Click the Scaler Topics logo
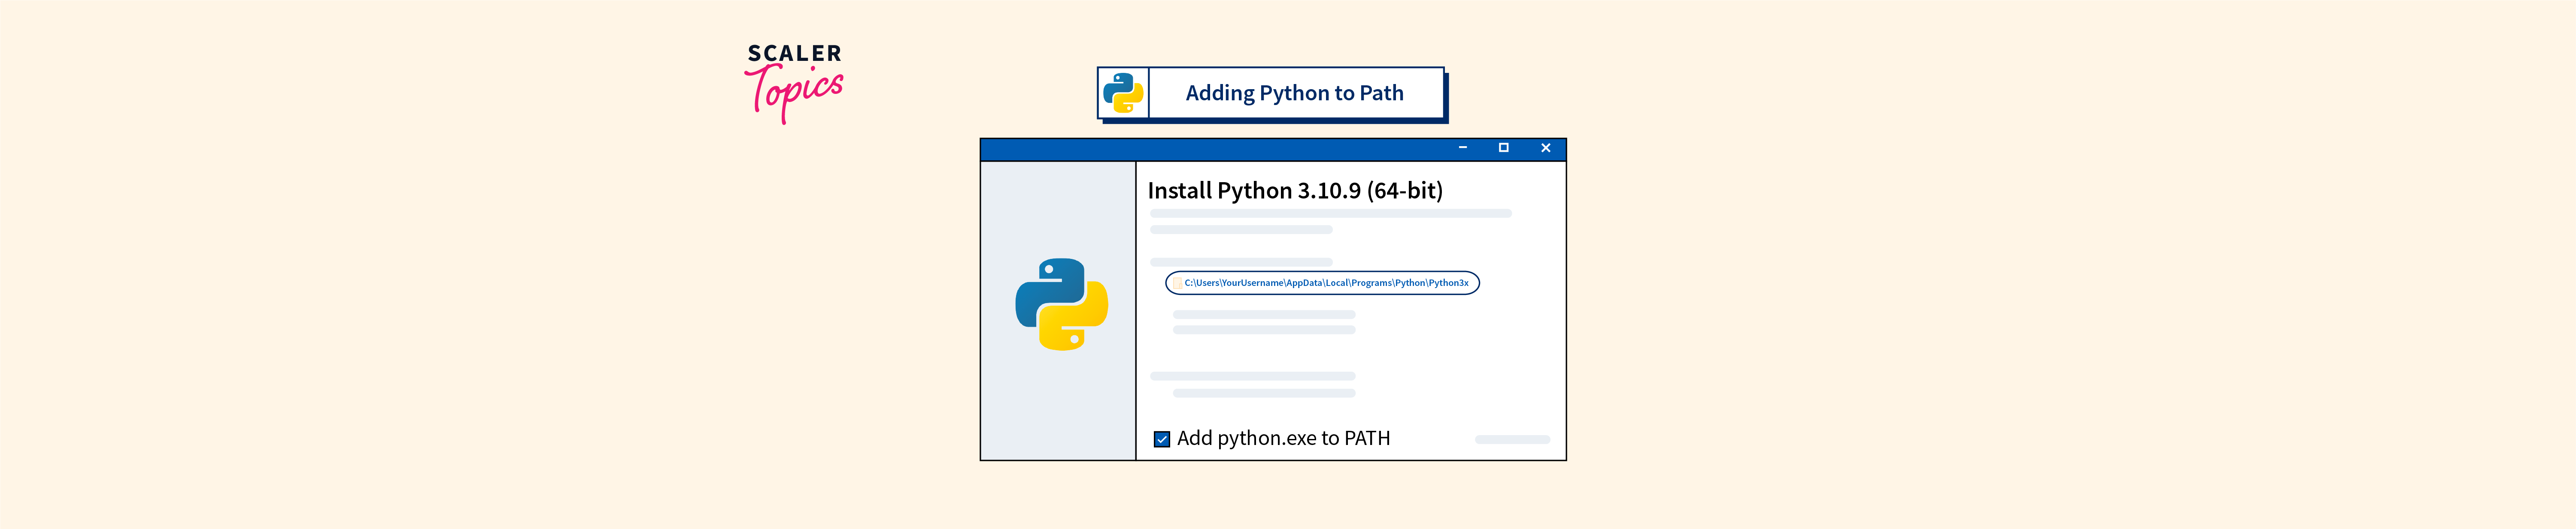Viewport: 2576px width, 529px height. click(794, 83)
